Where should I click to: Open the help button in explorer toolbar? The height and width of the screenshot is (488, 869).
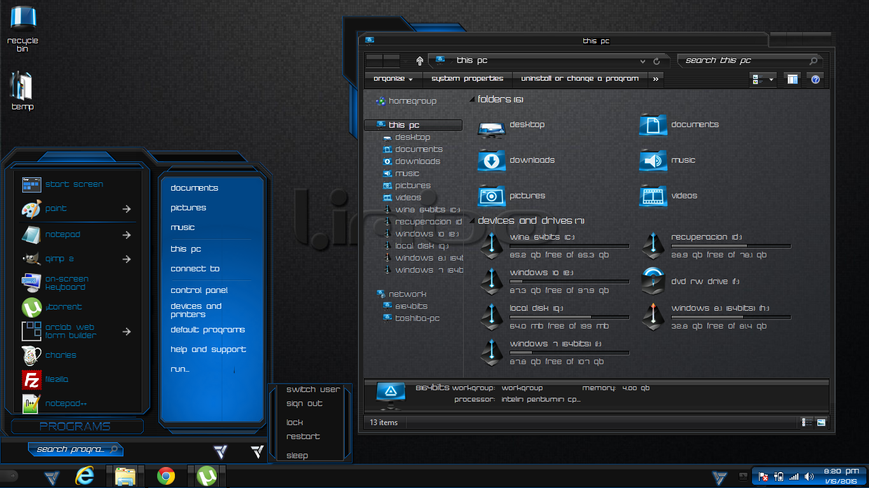pos(816,79)
